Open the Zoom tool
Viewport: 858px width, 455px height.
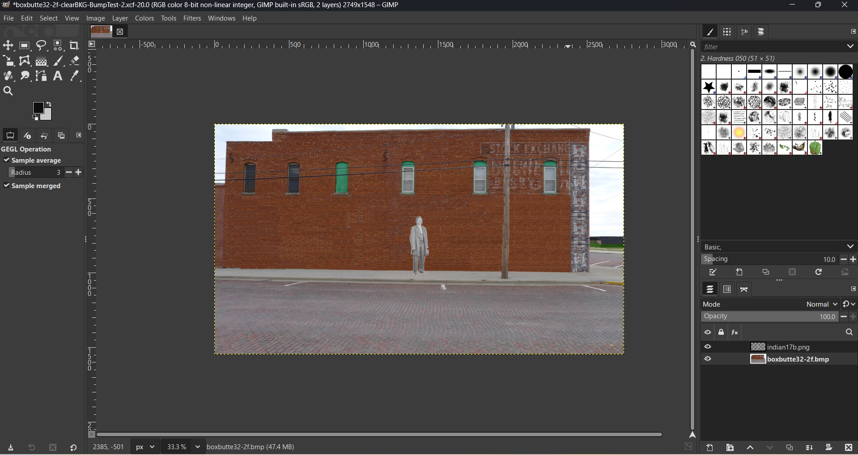pyautogui.click(x=8, y=91)
